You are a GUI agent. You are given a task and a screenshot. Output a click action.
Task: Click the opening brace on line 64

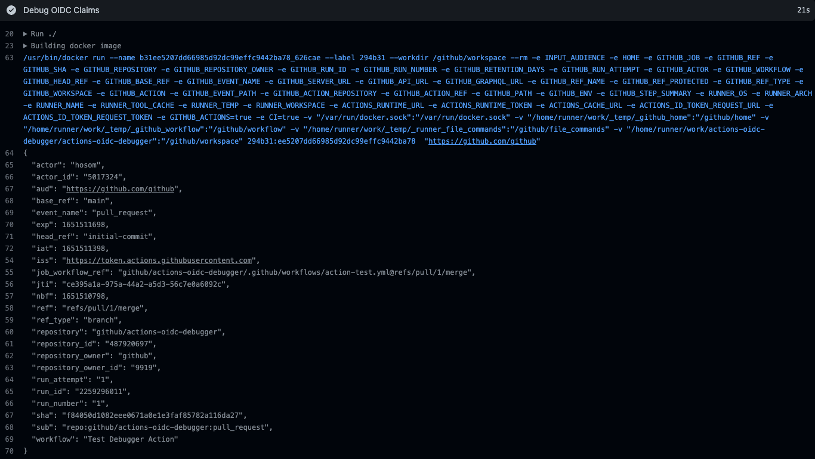click(x=25, y=153)
